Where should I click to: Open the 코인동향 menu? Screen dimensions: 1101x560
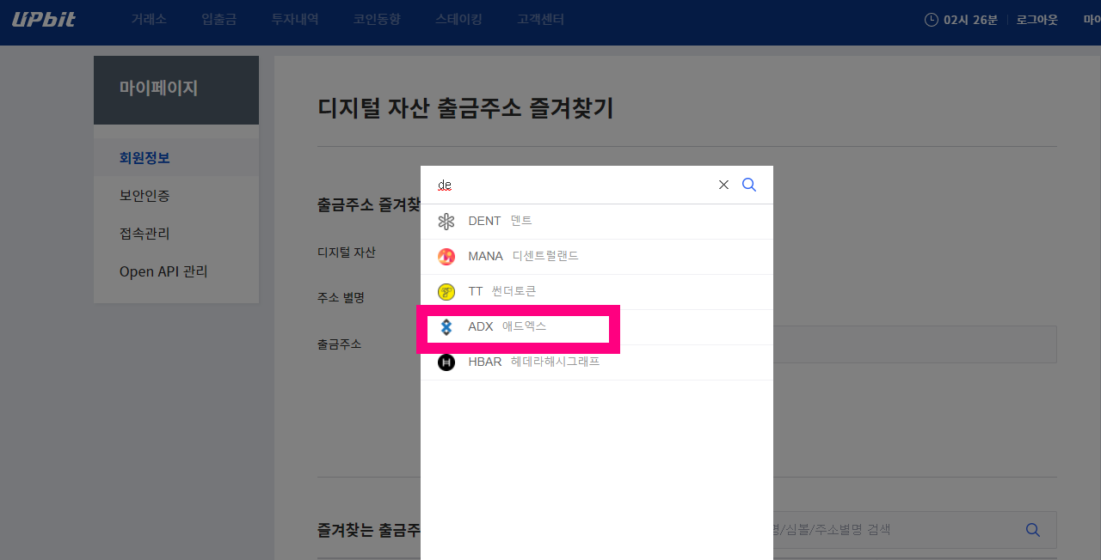coord(377,19)
